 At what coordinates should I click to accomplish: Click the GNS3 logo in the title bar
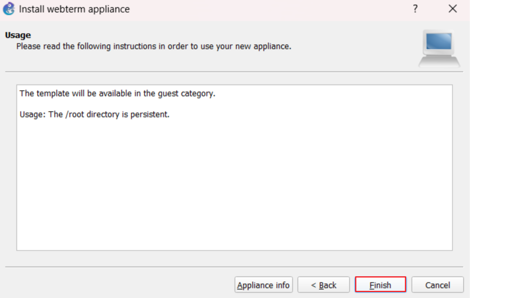tap(9, 9)
